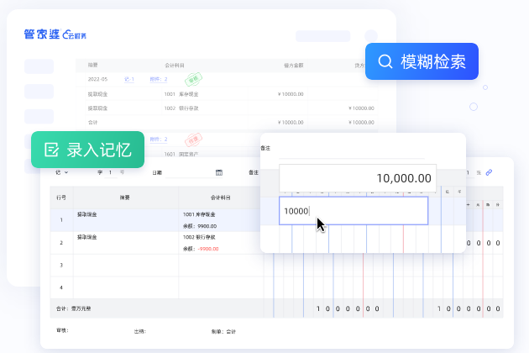Click the magnifier icon in 模糊检索

[385, 61]
